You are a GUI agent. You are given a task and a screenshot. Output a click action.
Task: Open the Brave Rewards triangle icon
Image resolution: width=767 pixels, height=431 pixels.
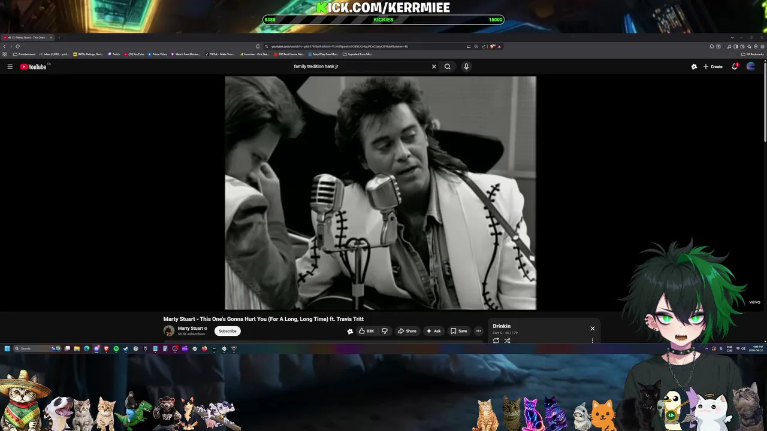[x=499, y=46]
